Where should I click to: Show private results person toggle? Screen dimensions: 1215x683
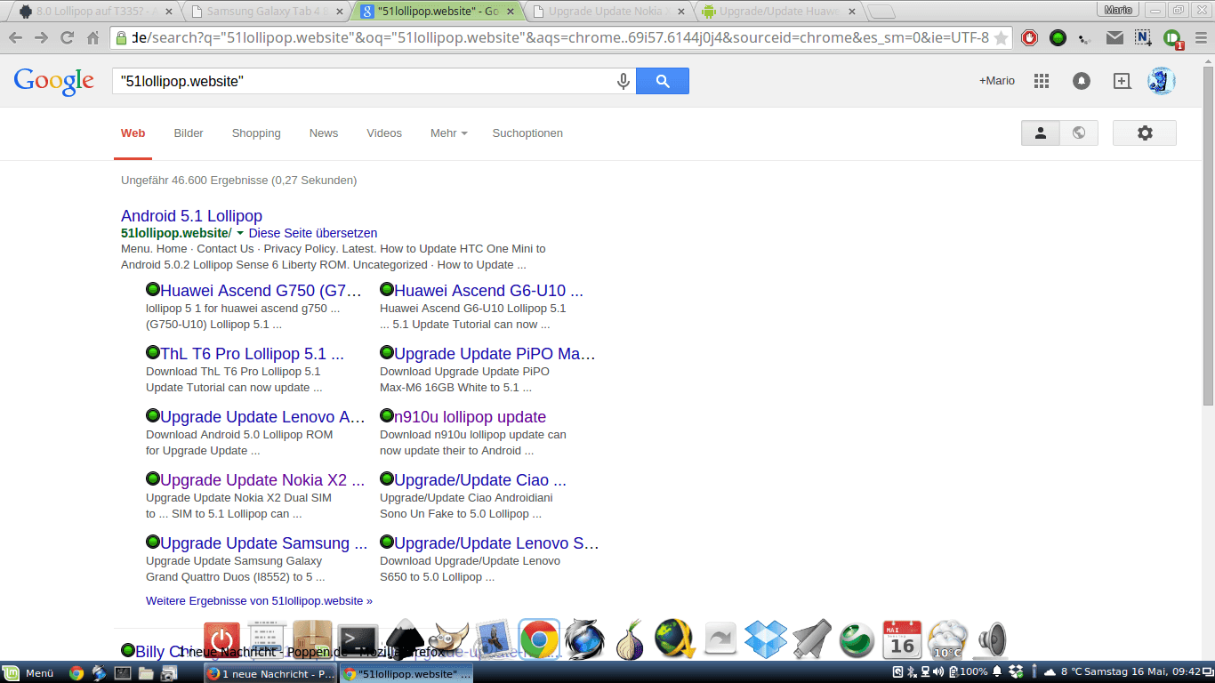tap(1041, 133)
